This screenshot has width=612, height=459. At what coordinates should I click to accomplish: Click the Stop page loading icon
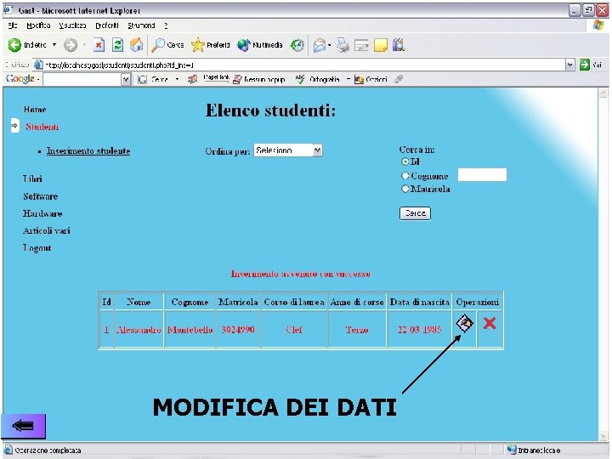tap(99, 45)
